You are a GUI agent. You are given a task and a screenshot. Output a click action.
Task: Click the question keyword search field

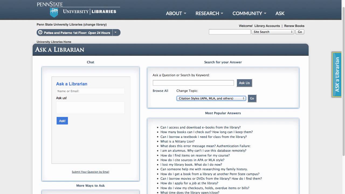pyautogui.click(x=193, y=83)
